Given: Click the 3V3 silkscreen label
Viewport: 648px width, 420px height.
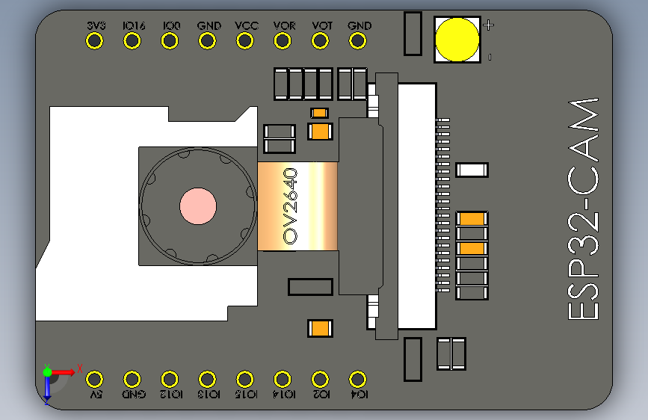Looking at the screenshot, I should click(96, 25).
